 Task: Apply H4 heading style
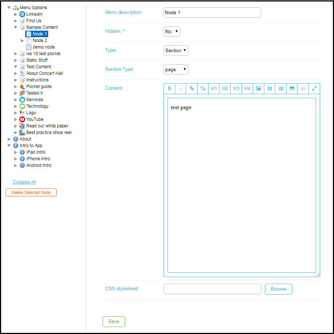click(247, 89)
